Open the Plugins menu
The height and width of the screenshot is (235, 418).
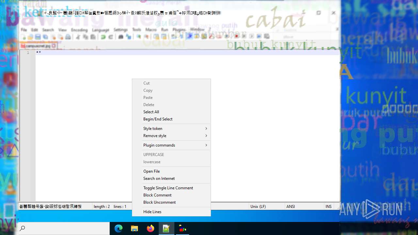click(x=179, y=30)
